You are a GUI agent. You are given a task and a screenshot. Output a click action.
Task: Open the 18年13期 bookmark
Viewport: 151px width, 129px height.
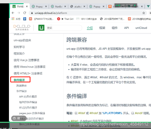(x=87, y=19)
